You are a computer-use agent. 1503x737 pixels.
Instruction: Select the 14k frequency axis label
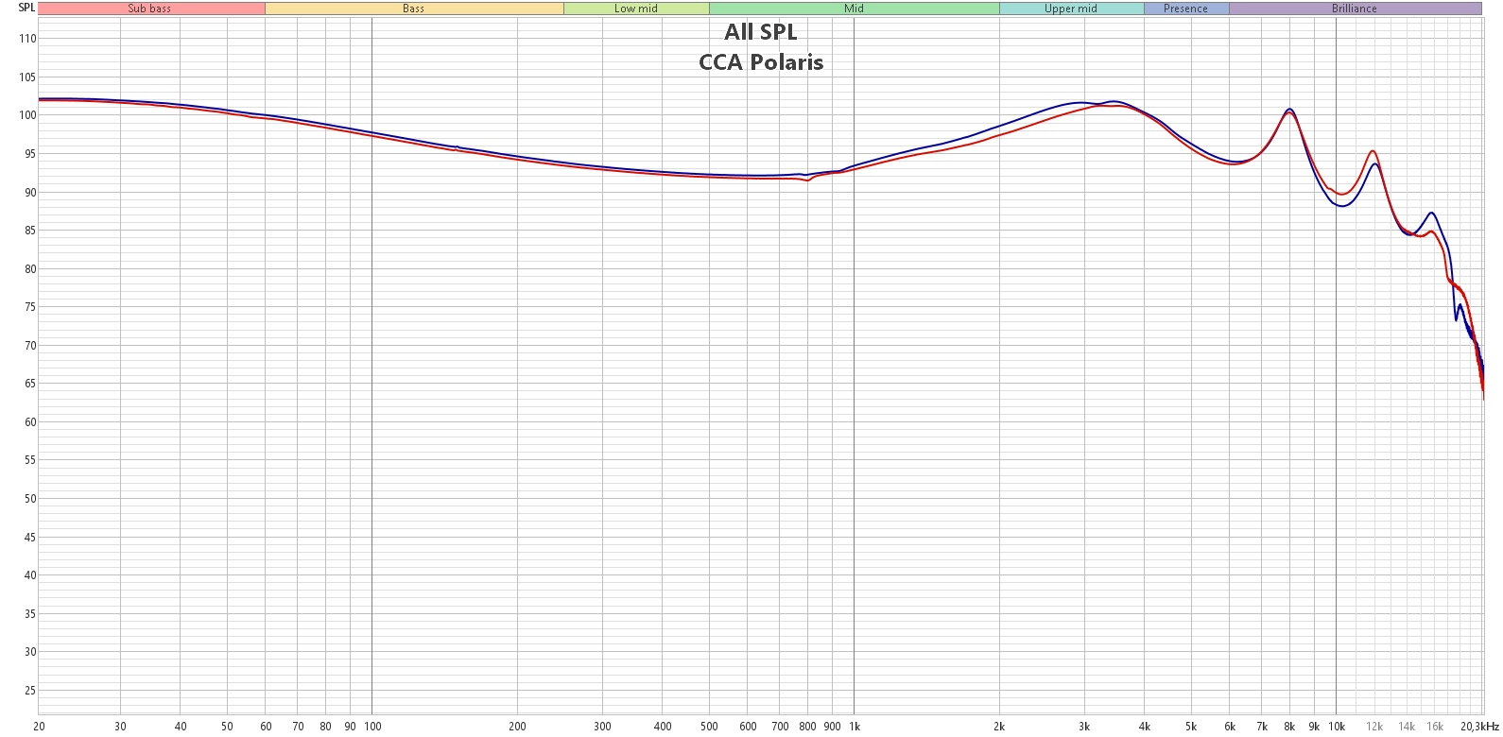tap(1407, 727)
